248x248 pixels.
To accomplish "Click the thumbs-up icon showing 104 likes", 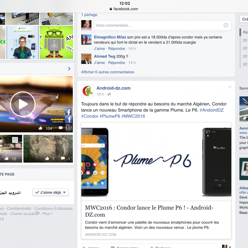I will tap(40, 128).
